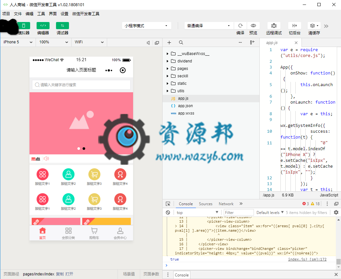
Task: Undock the devtools panel icon
Action: 336,204
